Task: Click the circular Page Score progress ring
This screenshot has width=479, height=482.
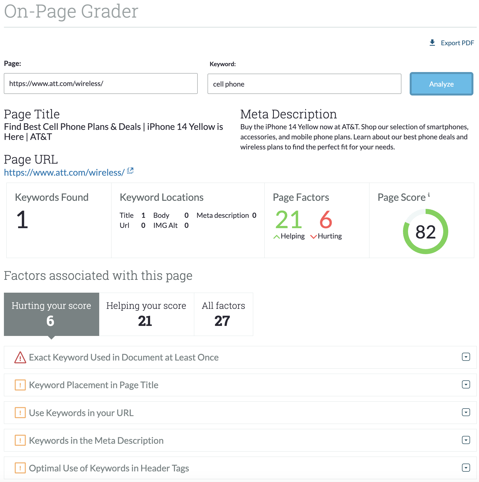Action: [x=425, y=232]
